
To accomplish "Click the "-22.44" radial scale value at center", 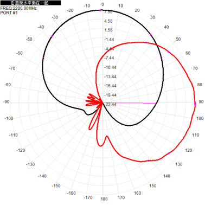I will [111, 105].
